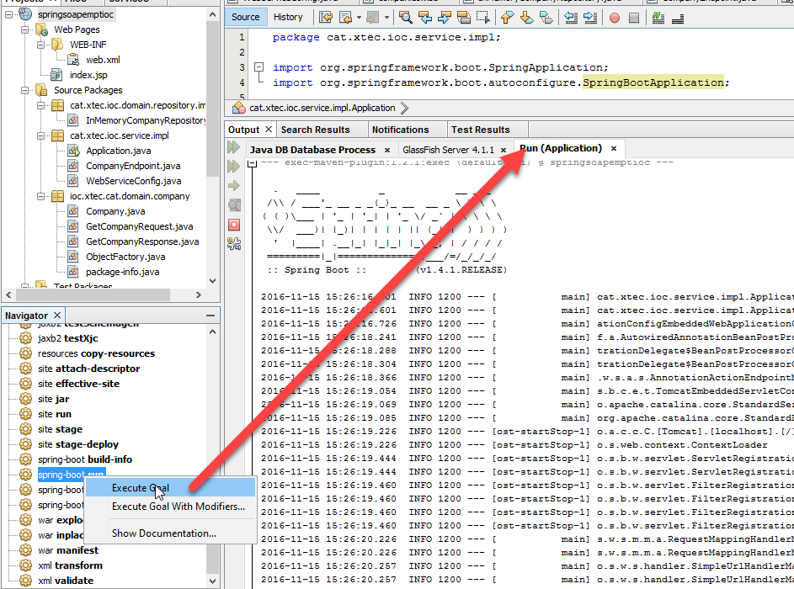Collapse the springsoapemptioc project node
The width and height of the screenshot is (794, 589).
click(x=9, y=14)
